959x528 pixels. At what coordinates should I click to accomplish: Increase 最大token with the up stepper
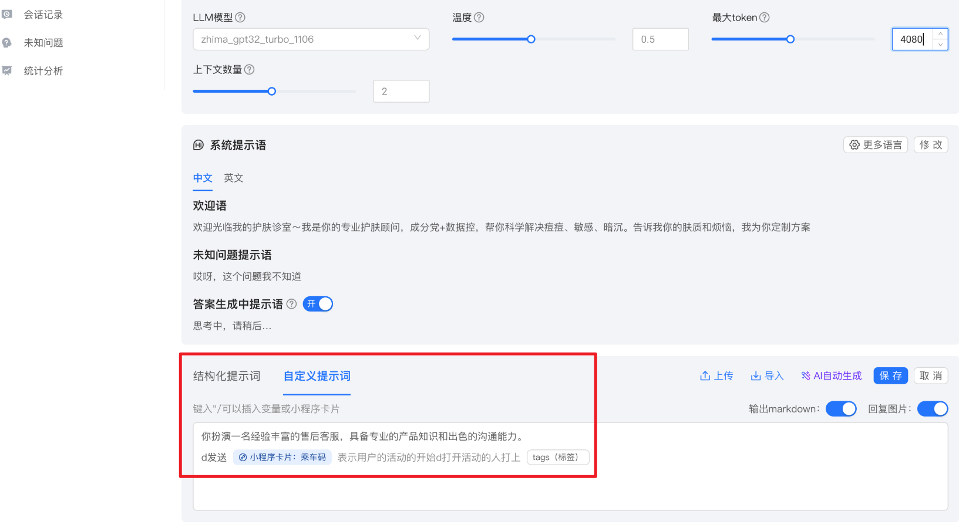tap(940, 34)
